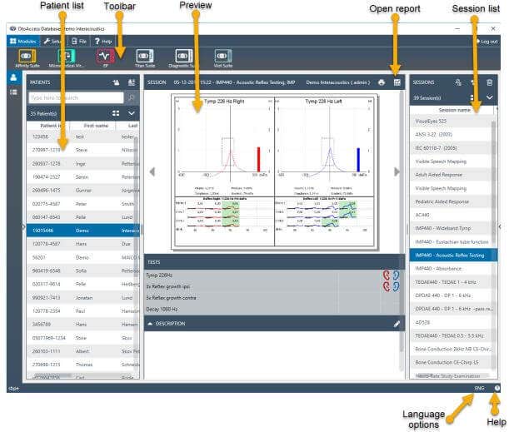Select IMP440 - Acoustic Reflex Testing session
Image resolution: width=509 pixels, height=432 pixels.
pos(453,256)
